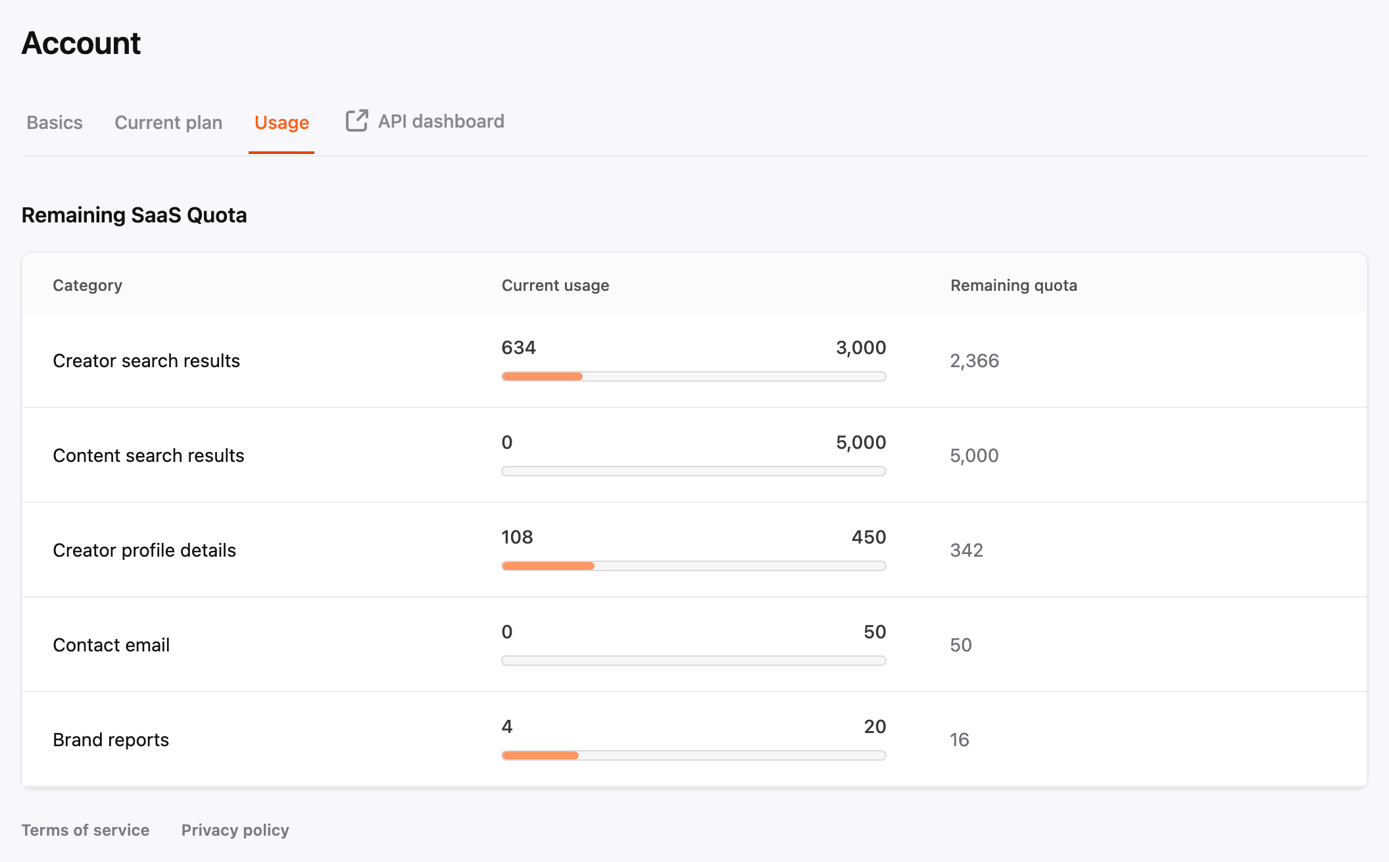Screen dimensions: 1389x862
Task: Click the 4 usage value for Brand reports
Action: tap(506, 726)
